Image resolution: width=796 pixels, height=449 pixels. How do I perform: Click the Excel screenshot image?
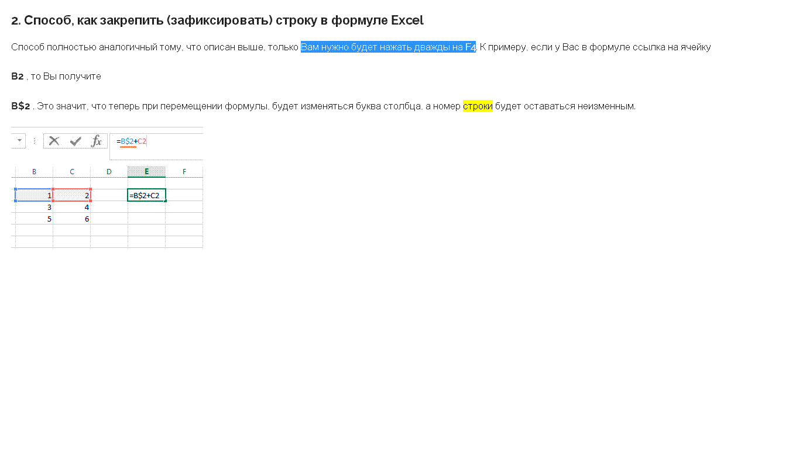point(107,188)
